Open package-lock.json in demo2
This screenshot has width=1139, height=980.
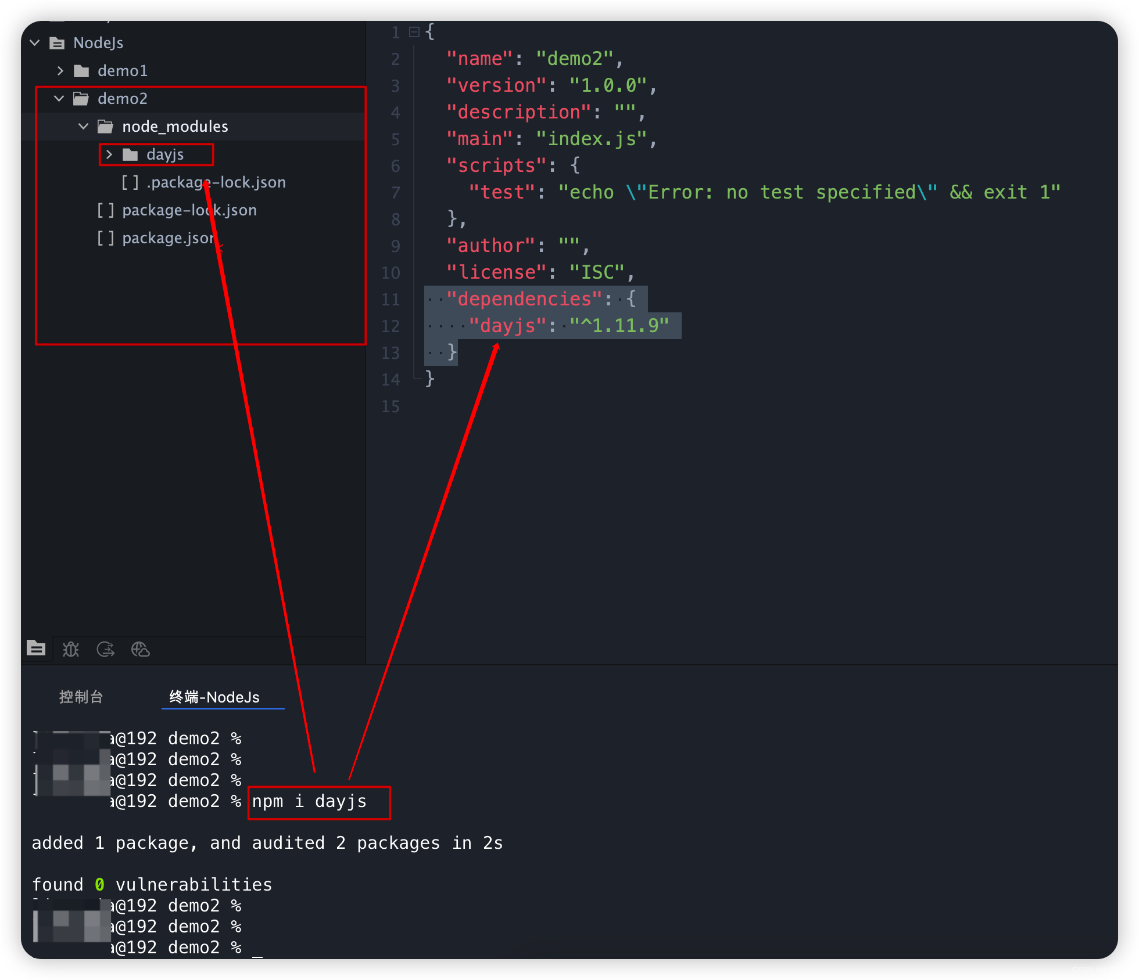click(189, 210)
